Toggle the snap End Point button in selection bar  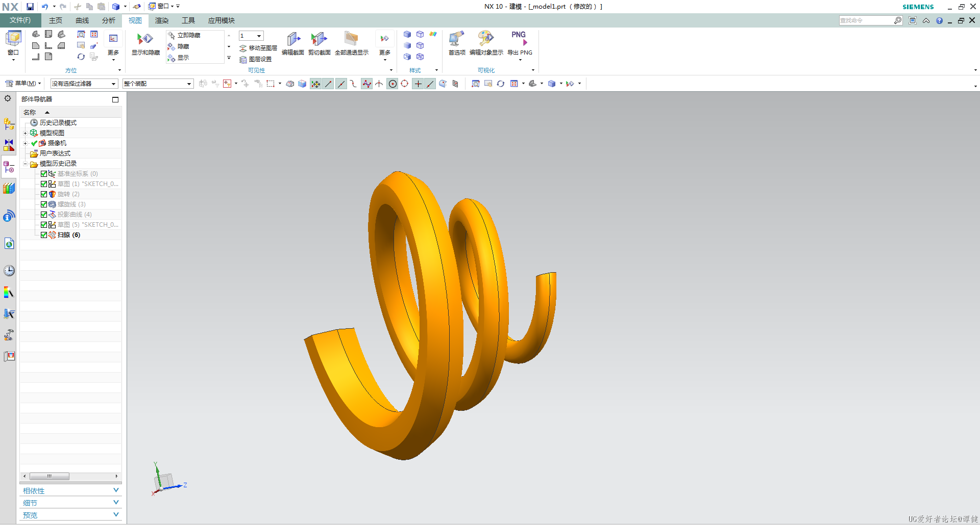click(328, 84)
